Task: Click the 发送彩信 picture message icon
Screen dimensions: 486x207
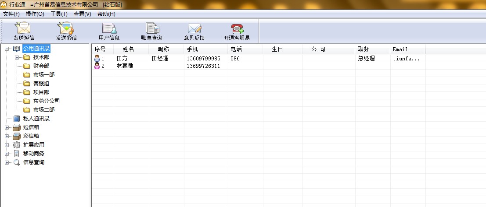Action: click(x=66, y=28)
